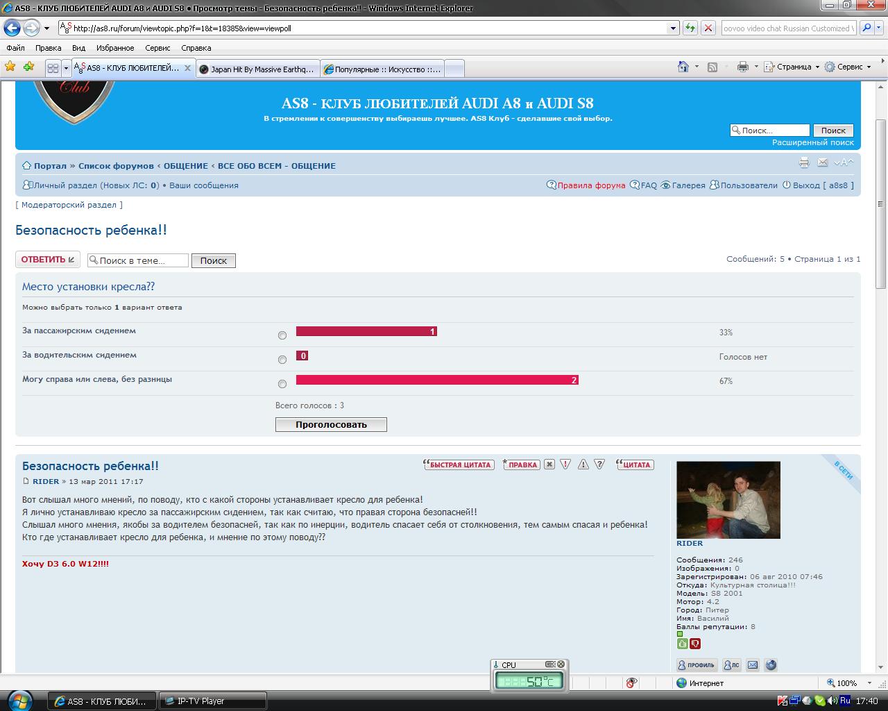Screen dimensions: 888x711
Task: Switch to 'Japan Hit By Massive Earthq...' tab
Action: [x=257, y=69]
